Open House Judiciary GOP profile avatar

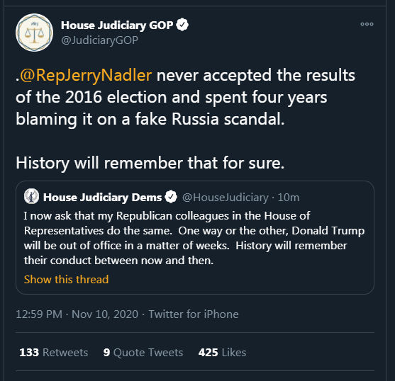pos(34,33)
